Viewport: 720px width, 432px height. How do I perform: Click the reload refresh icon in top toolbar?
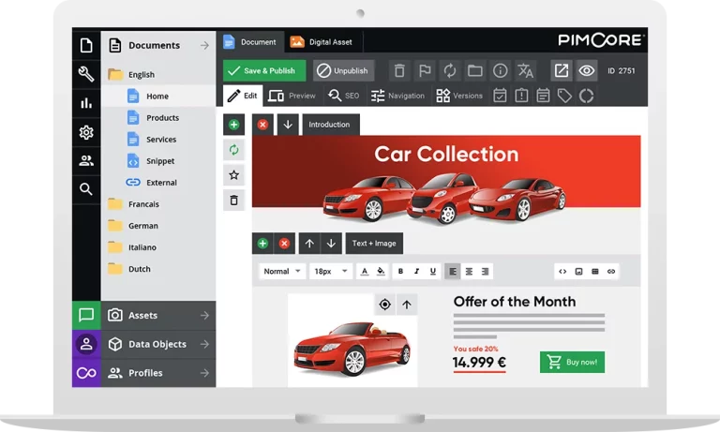[x=450, y=71]
